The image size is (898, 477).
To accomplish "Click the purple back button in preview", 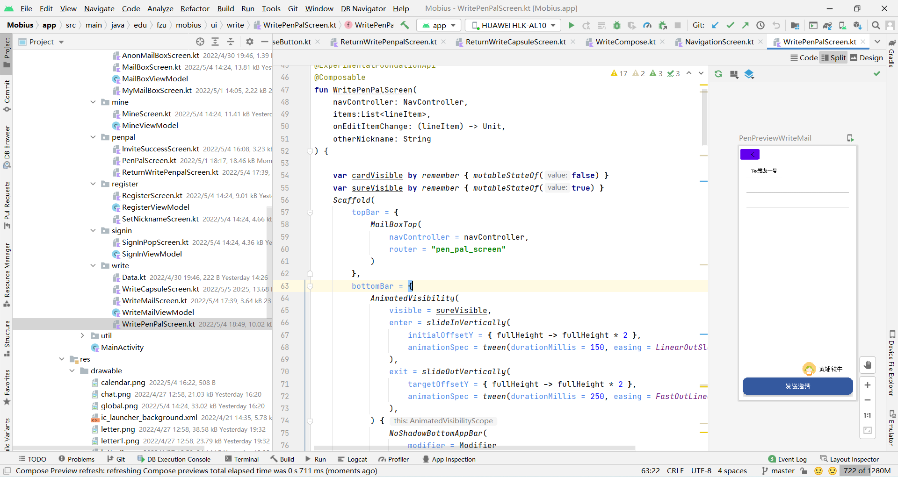I will [x=750, y=154].
